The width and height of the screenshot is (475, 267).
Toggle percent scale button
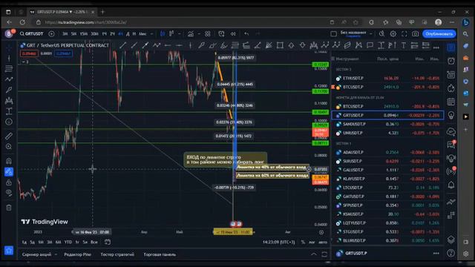(x=303, y=243)
